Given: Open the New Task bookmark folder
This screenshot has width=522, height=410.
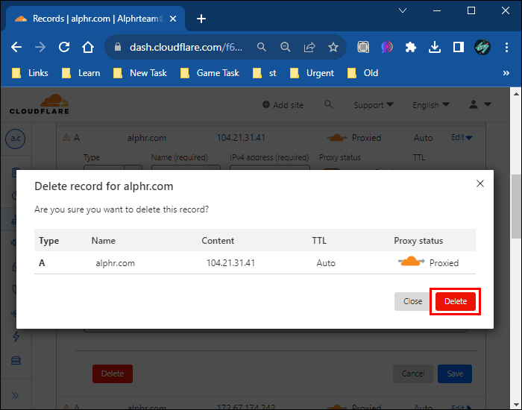Looking at the screenshot, I should (x=140, y=73).
